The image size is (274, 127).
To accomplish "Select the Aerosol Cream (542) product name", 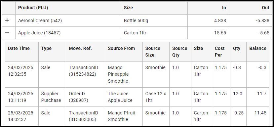I will pyautogui.click(x=40, y=21).
